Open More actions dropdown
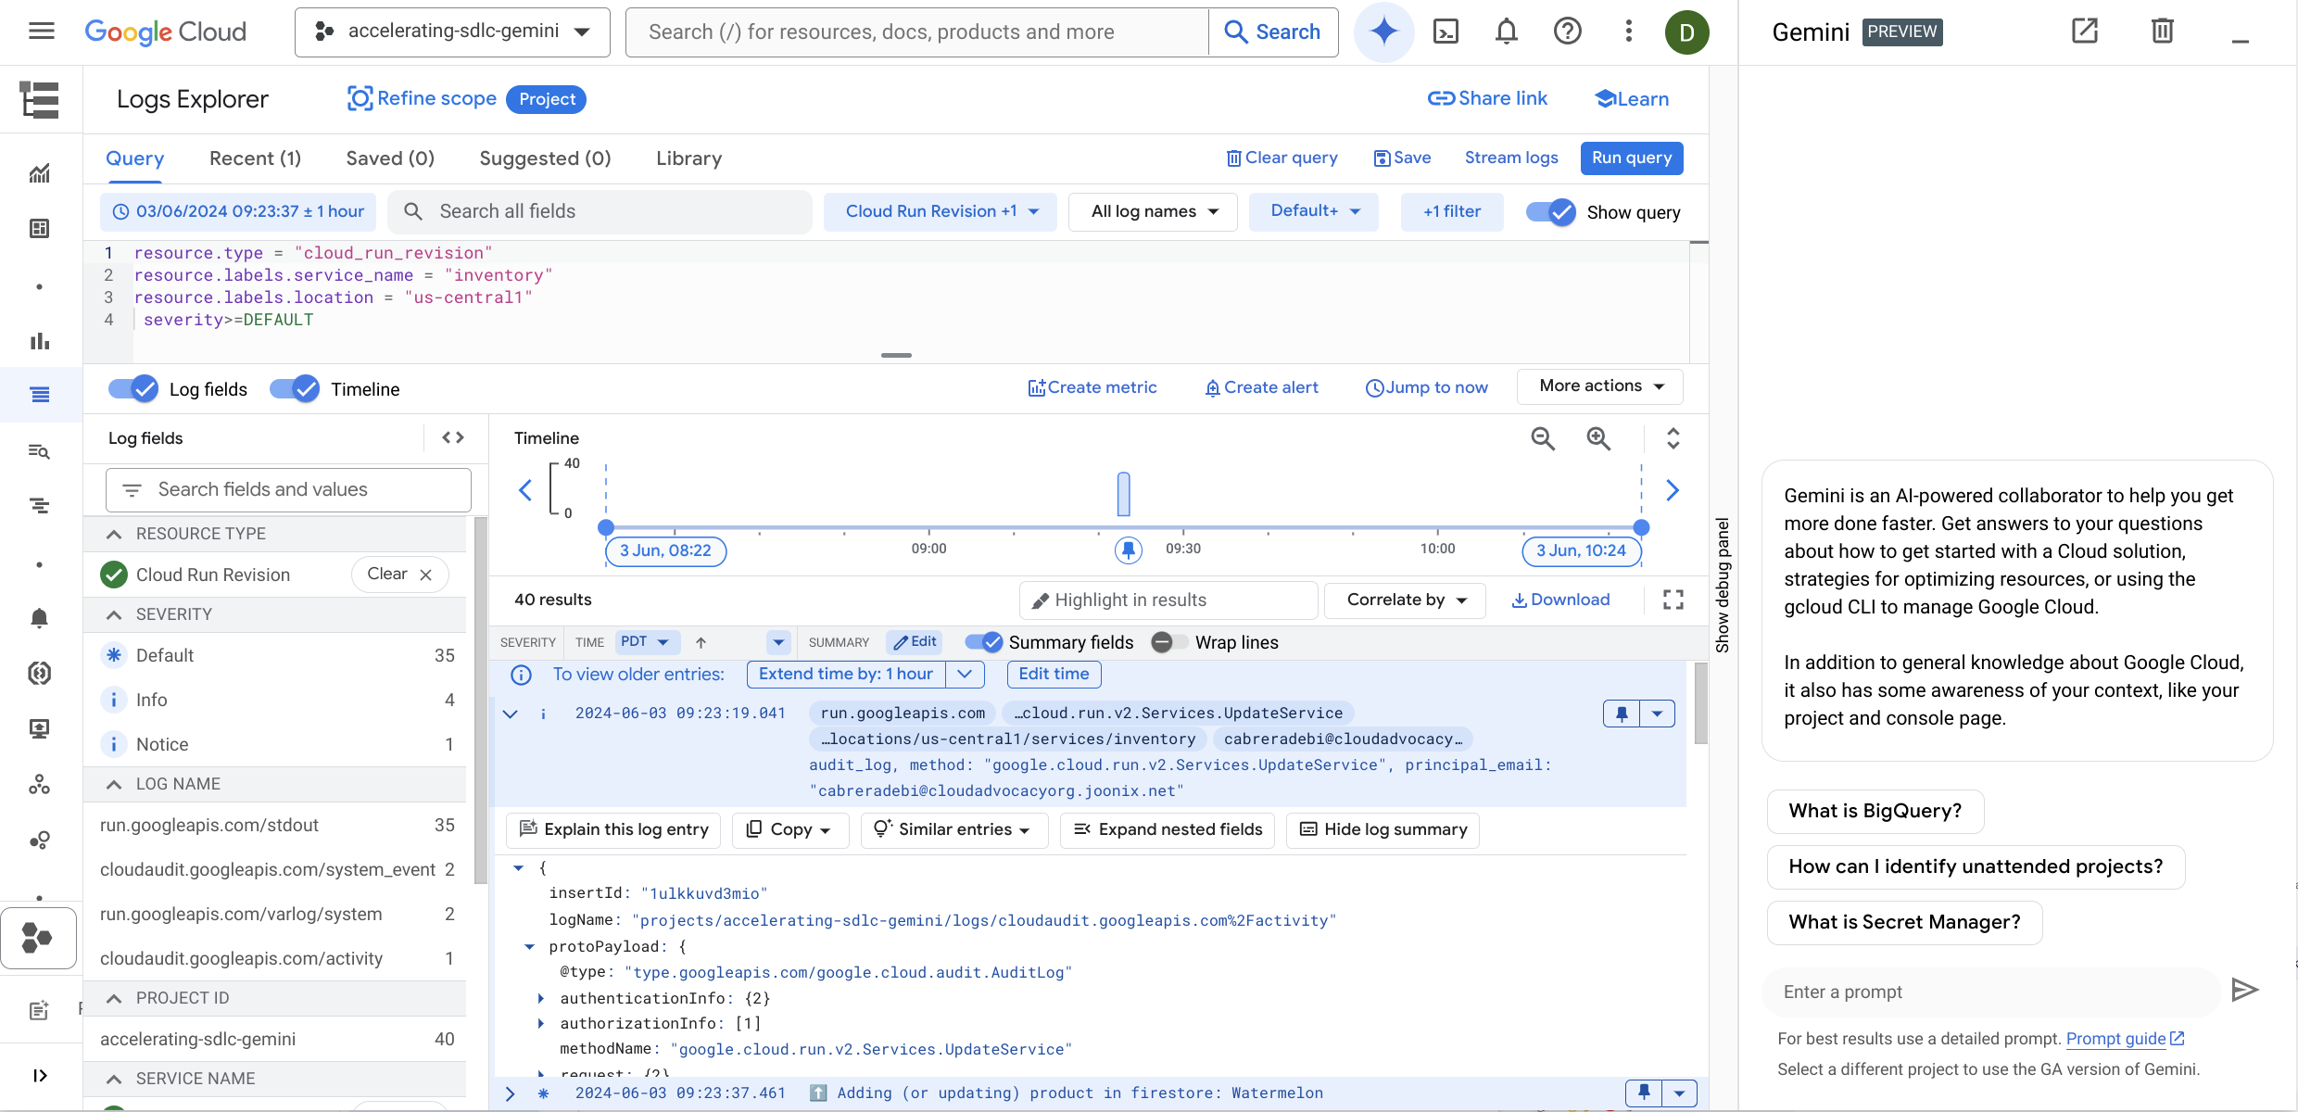Image resolution: width=2298 pixels, height=1112 pixels. coord(1600,386)
